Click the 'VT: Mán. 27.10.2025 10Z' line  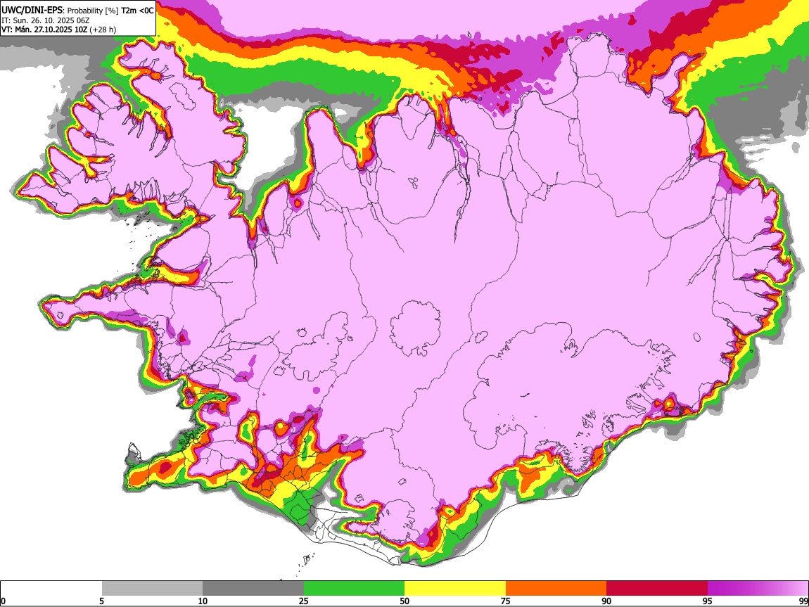tap(58, 30)
